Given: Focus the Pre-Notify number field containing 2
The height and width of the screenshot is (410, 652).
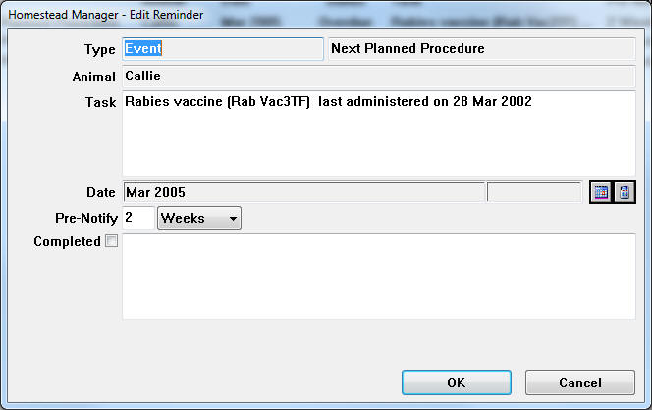Looking at the screenshot, I should [138, 218].
